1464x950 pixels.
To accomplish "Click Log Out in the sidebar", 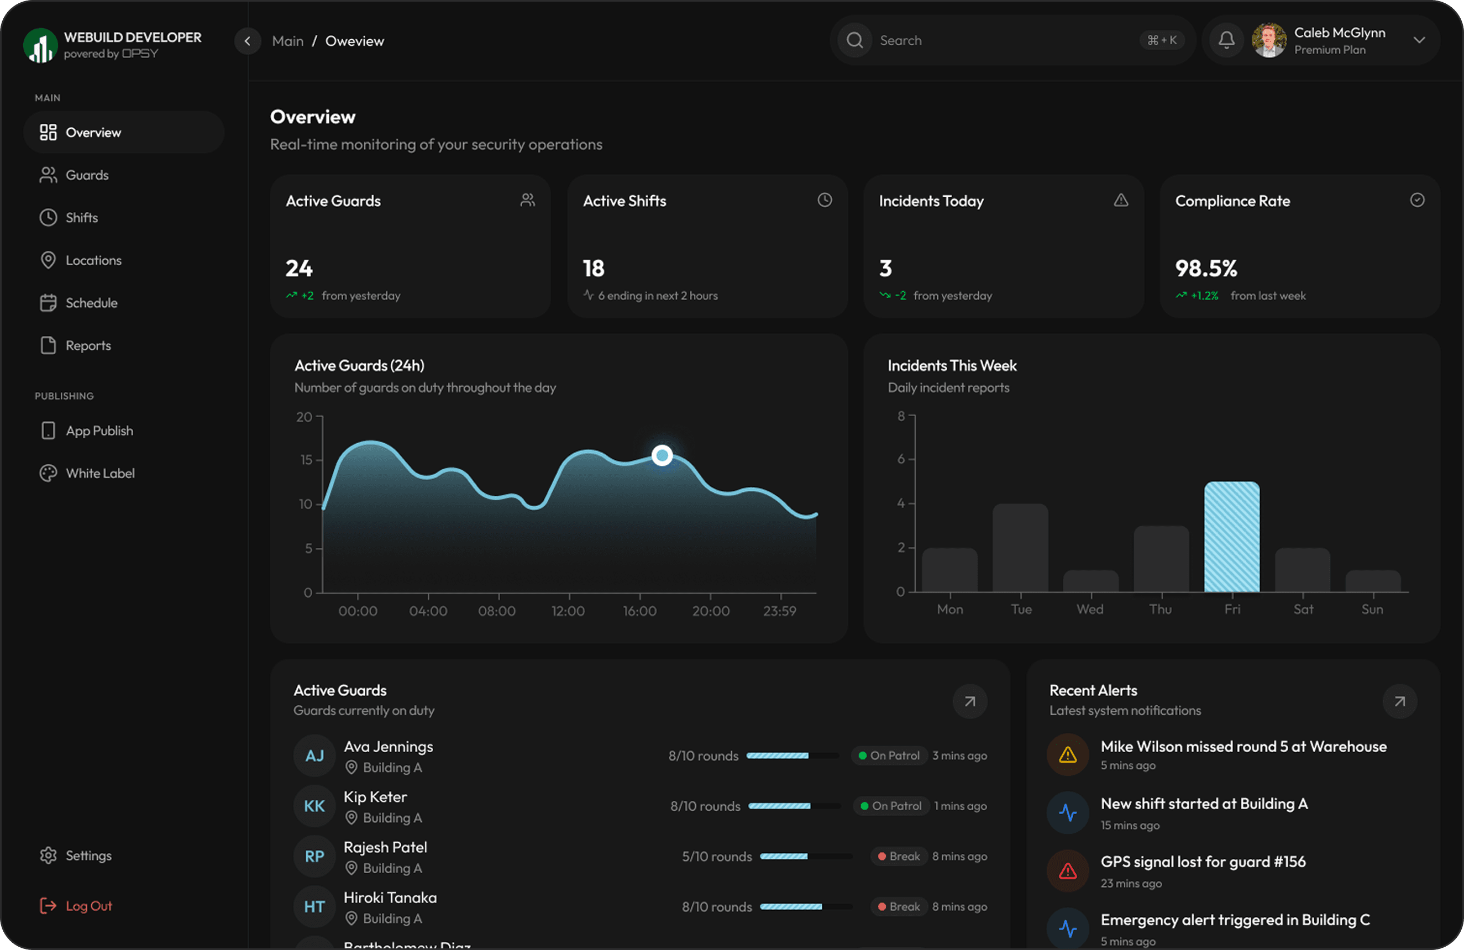I will click(124, 906).
